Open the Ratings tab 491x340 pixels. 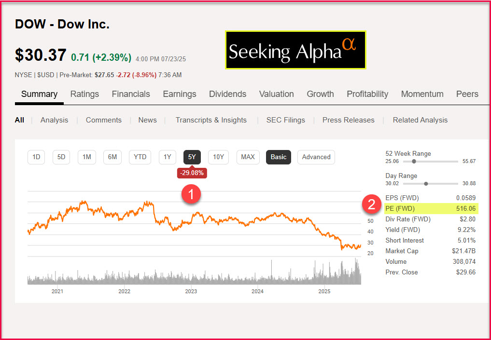(84, 94)
